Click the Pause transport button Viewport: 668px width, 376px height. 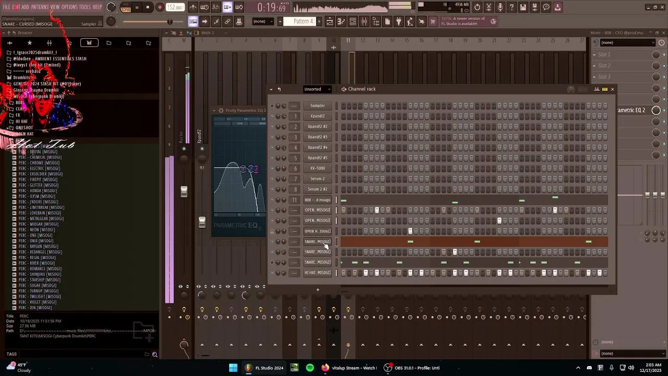click(137, 7)
